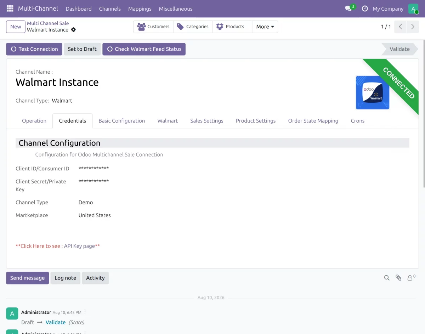Open the user avatar menu

point(413,9)
